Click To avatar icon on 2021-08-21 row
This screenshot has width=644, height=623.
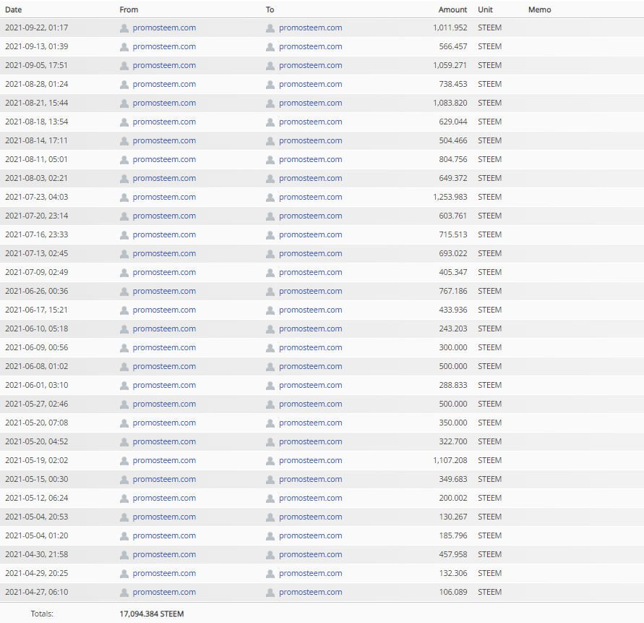(x=270, y=103)
